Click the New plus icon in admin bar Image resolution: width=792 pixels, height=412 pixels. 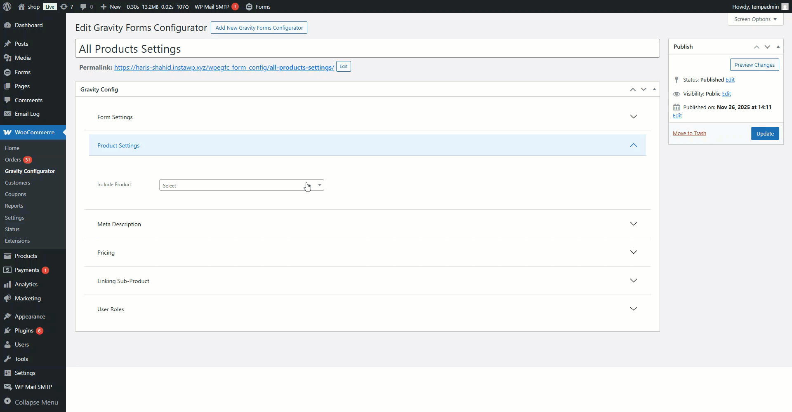(104, 7)
